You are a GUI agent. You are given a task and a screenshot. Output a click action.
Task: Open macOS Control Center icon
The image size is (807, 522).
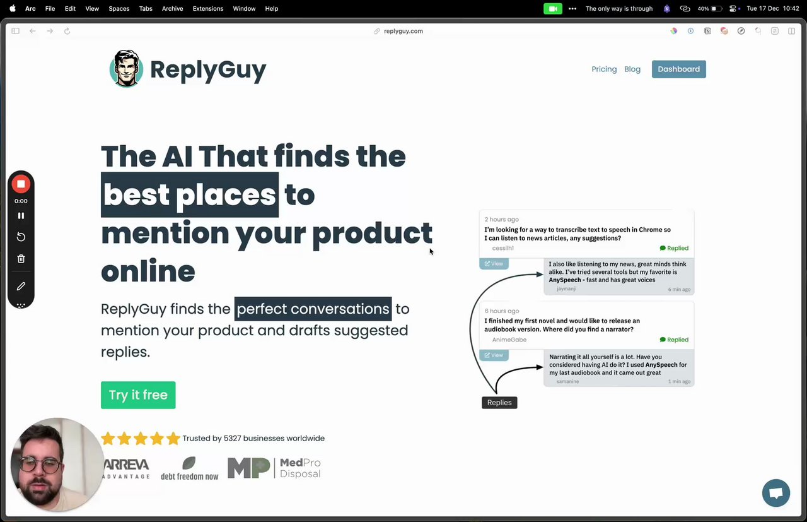[x=733, y=9]
